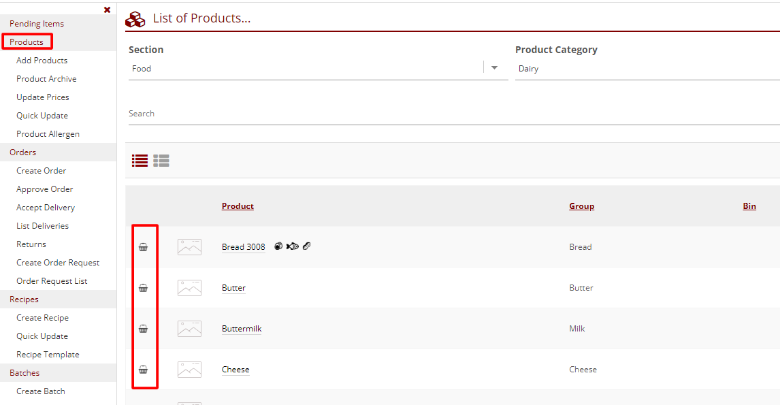Click the basket icon beside Buttermilk
This screenshot has height=405, width=780.
pyautogui.click(x=143, y=329)
